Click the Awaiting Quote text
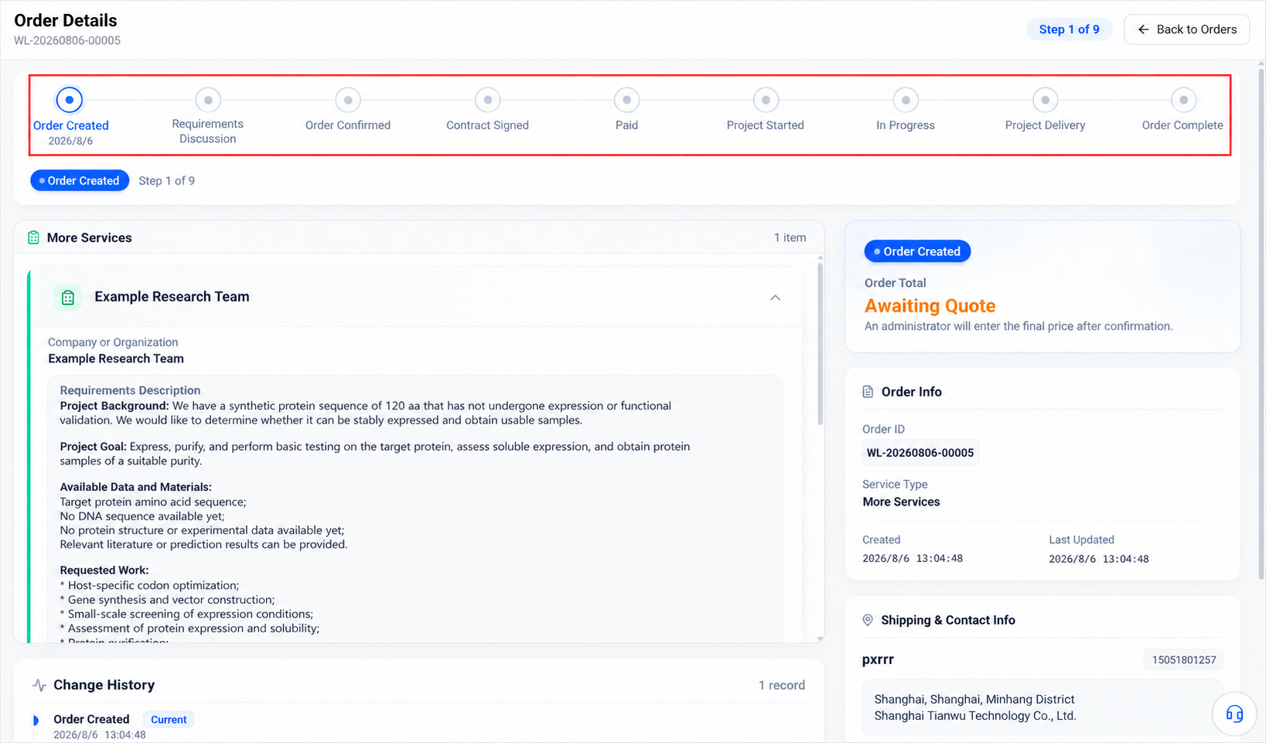Viewport: 1266px width, 743px height. click(930, 306)
